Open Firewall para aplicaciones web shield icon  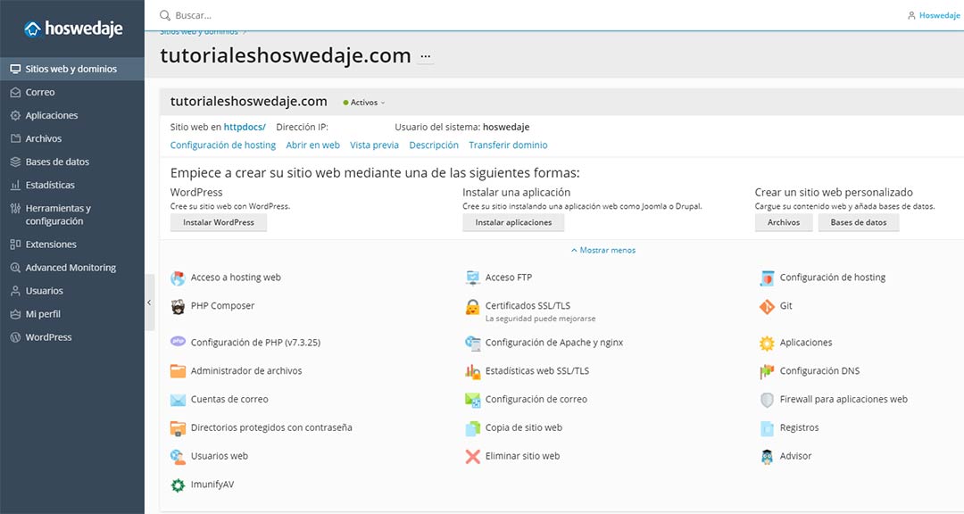point(767,400)
